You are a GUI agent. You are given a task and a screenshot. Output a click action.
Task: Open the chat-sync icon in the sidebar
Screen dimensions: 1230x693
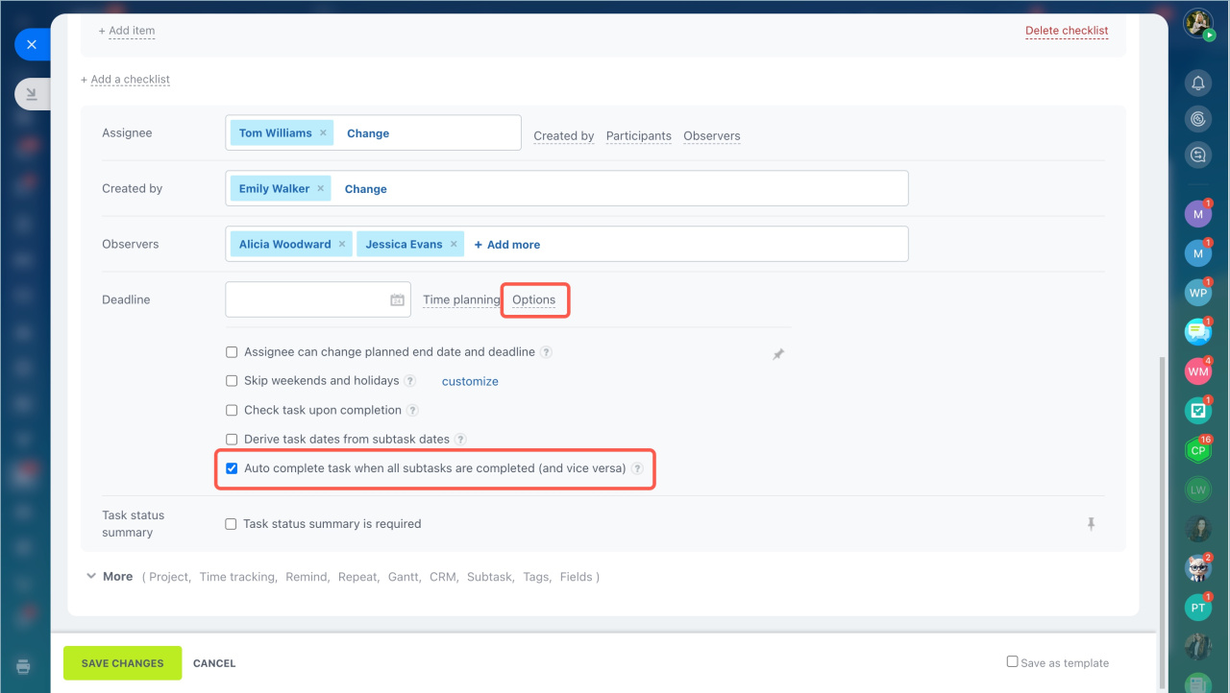click(1198, 154)
